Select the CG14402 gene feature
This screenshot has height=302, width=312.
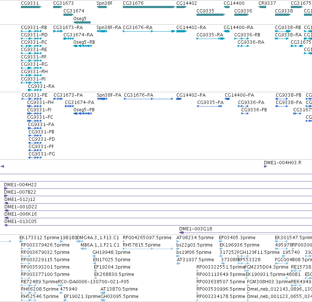pos(181,7)
